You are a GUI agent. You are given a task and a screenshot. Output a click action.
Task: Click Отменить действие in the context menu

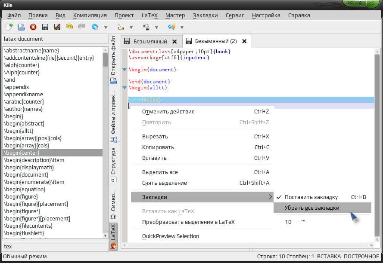[202, 112]
